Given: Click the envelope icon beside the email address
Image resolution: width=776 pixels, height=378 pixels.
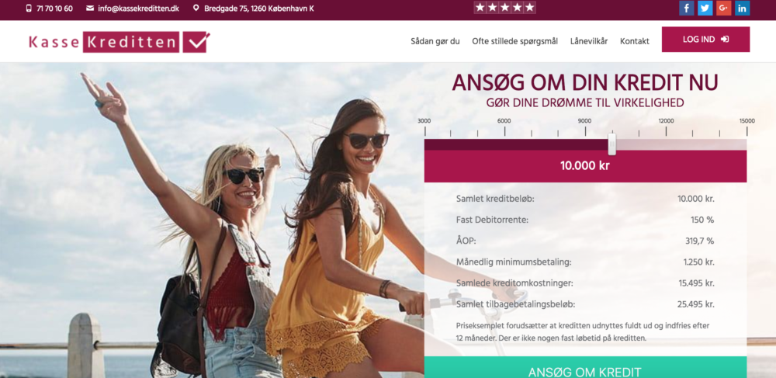Looking at the screenshot, I should (89, 9).
